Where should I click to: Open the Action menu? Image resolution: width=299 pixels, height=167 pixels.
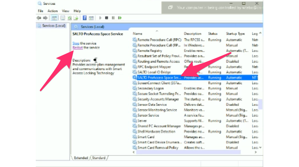[52, 11]
